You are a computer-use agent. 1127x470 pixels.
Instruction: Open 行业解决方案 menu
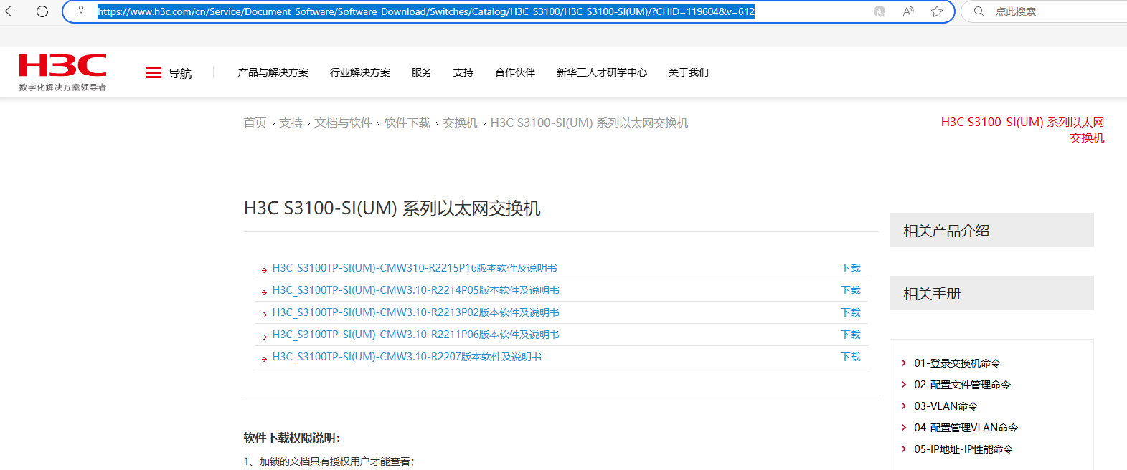[360, 72]
